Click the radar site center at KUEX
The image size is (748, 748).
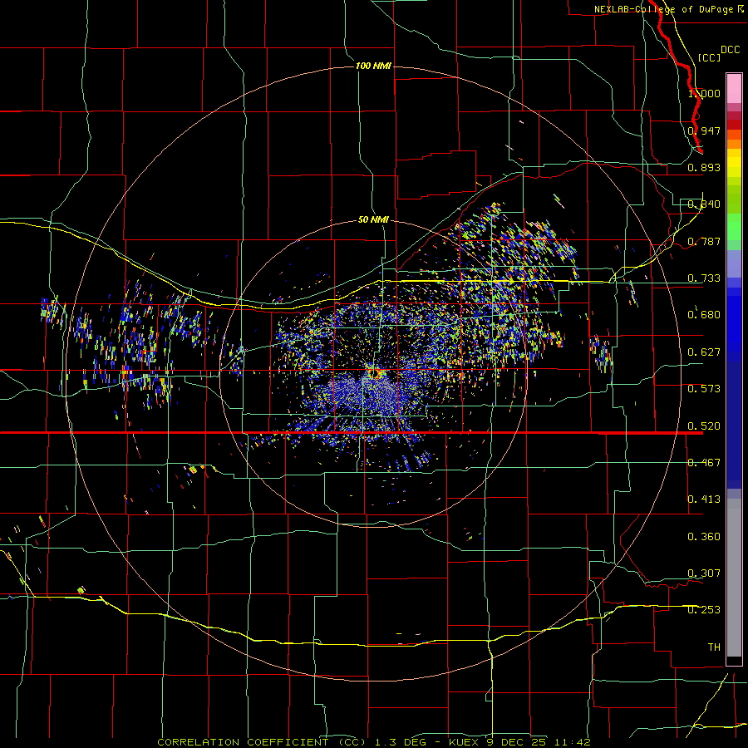click(374, 373)
